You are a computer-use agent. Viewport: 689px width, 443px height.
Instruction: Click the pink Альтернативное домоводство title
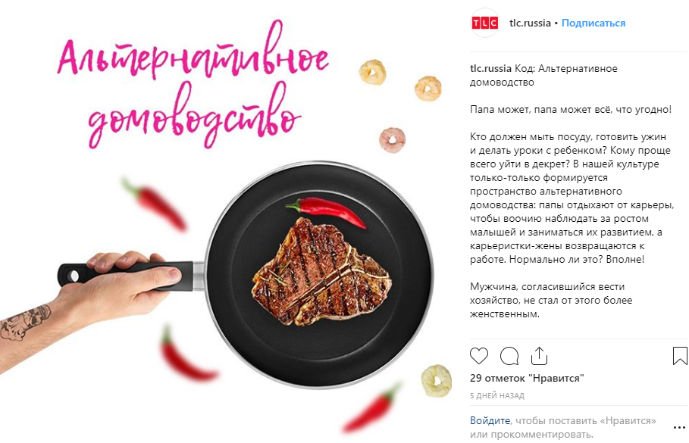[x=193, y=86]
